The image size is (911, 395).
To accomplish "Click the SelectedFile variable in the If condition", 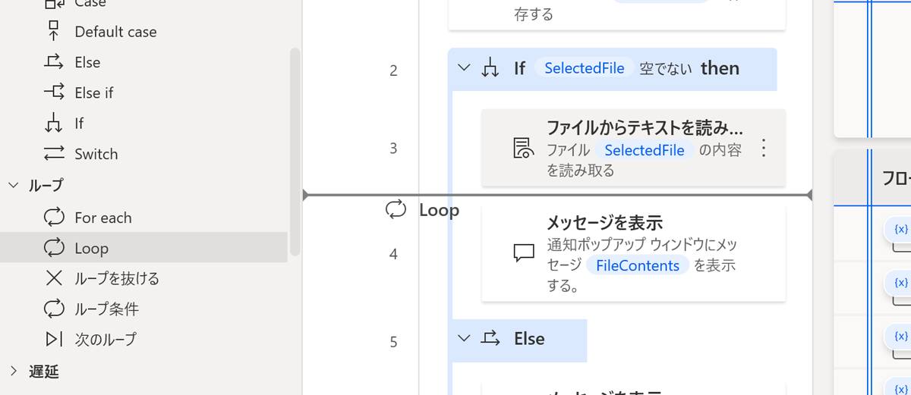I will click(x=584, y=68).
